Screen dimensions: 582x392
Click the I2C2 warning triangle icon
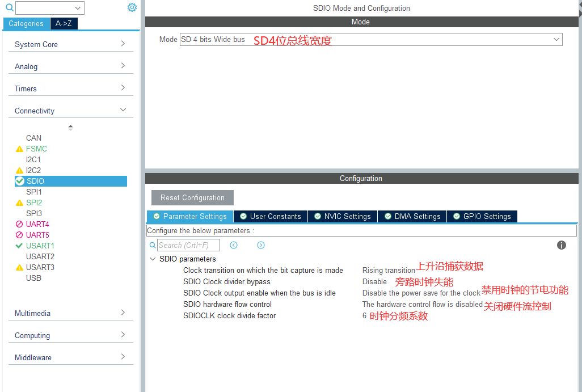tap(19, 171)
